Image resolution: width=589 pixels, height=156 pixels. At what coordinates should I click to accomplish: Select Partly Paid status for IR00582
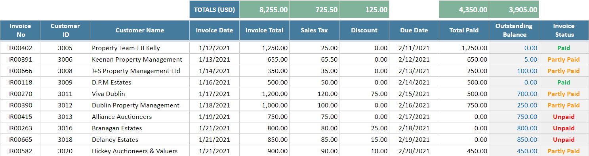tap(564, 151)
